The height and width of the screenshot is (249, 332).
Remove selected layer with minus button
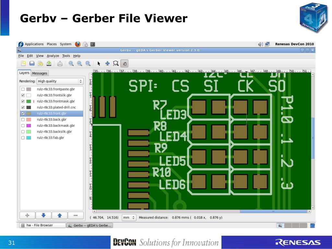tap(76, 215)
